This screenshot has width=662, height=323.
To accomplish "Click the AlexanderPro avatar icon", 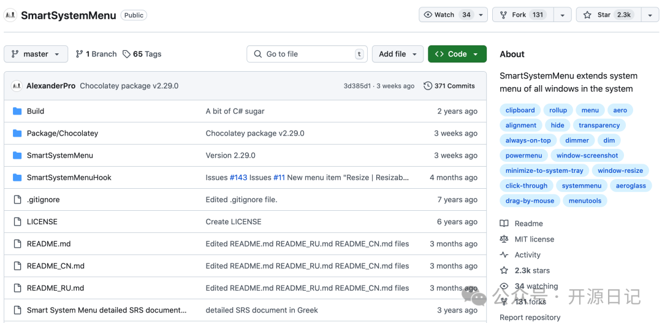I will pyautogui.click(x=17, y=86).
